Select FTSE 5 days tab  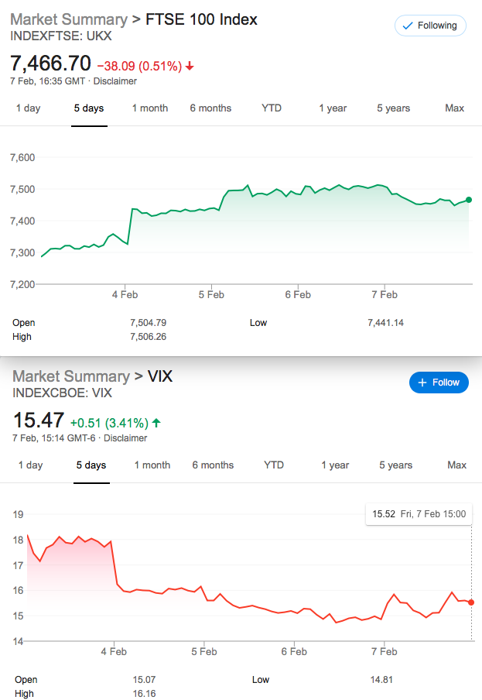pyautogui.click(x=89, y=108)
